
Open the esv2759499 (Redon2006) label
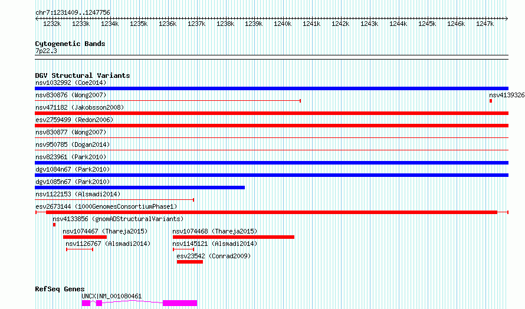74,120
